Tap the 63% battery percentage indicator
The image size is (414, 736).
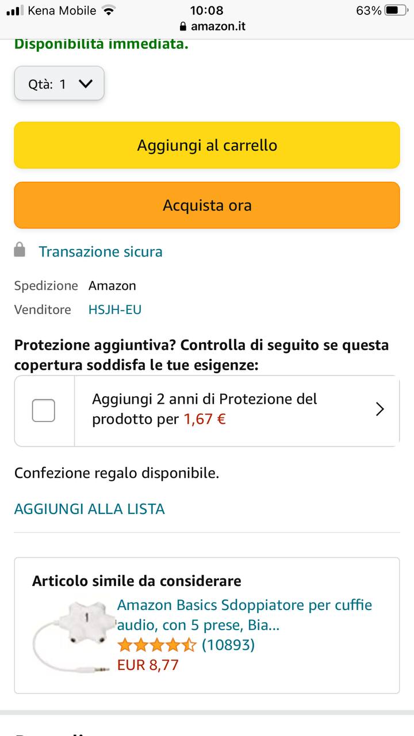369,10
